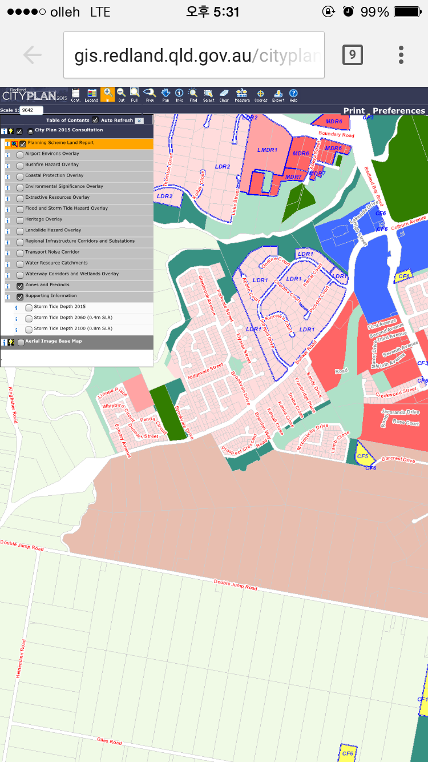Open the Measure tool
The image size is (428, 762).
pyautogui.click(x=242, y=94)
